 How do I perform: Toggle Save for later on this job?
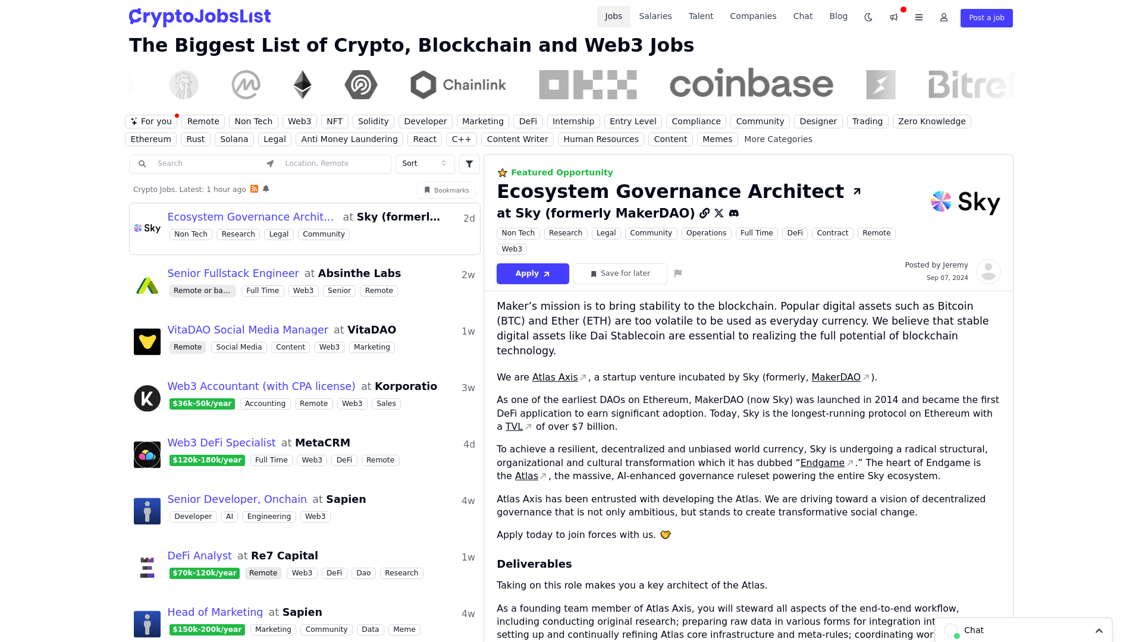coord(620,273)
